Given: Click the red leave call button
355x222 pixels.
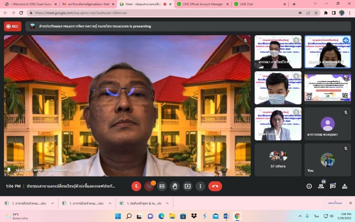Looking at the screenshot, I should [215, 186].
